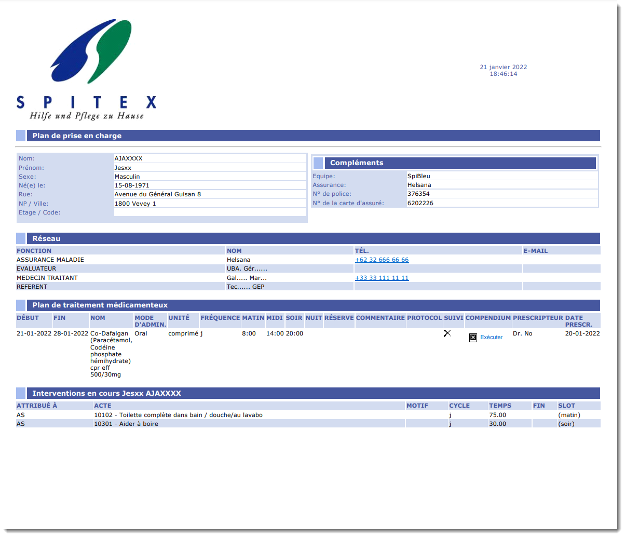Screen dimensions: 625x537
Task: Click the Spitex logo
Action: click(x=86, y=70)
